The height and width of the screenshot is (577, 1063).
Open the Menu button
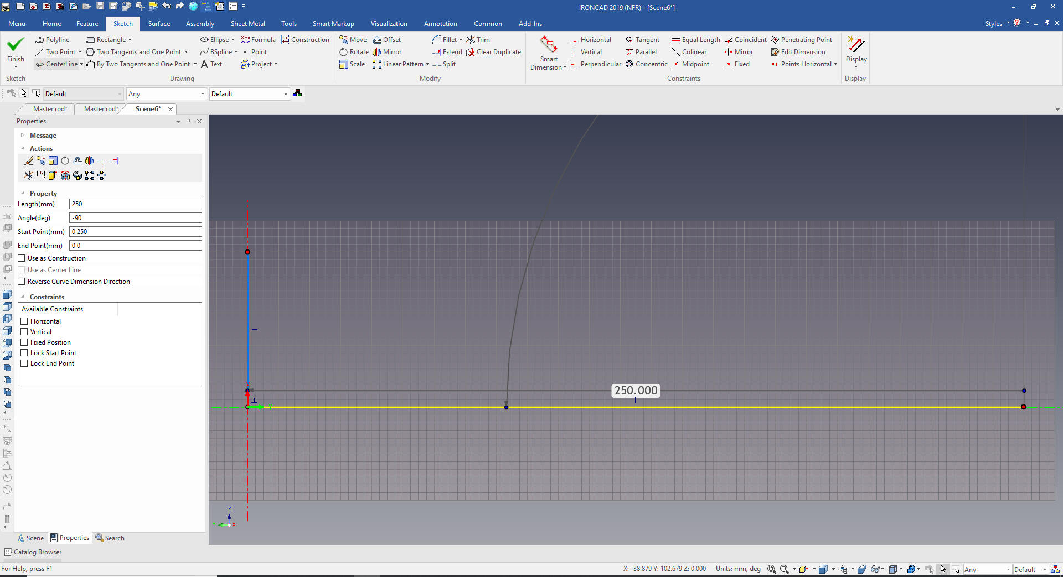pos(17,24)
